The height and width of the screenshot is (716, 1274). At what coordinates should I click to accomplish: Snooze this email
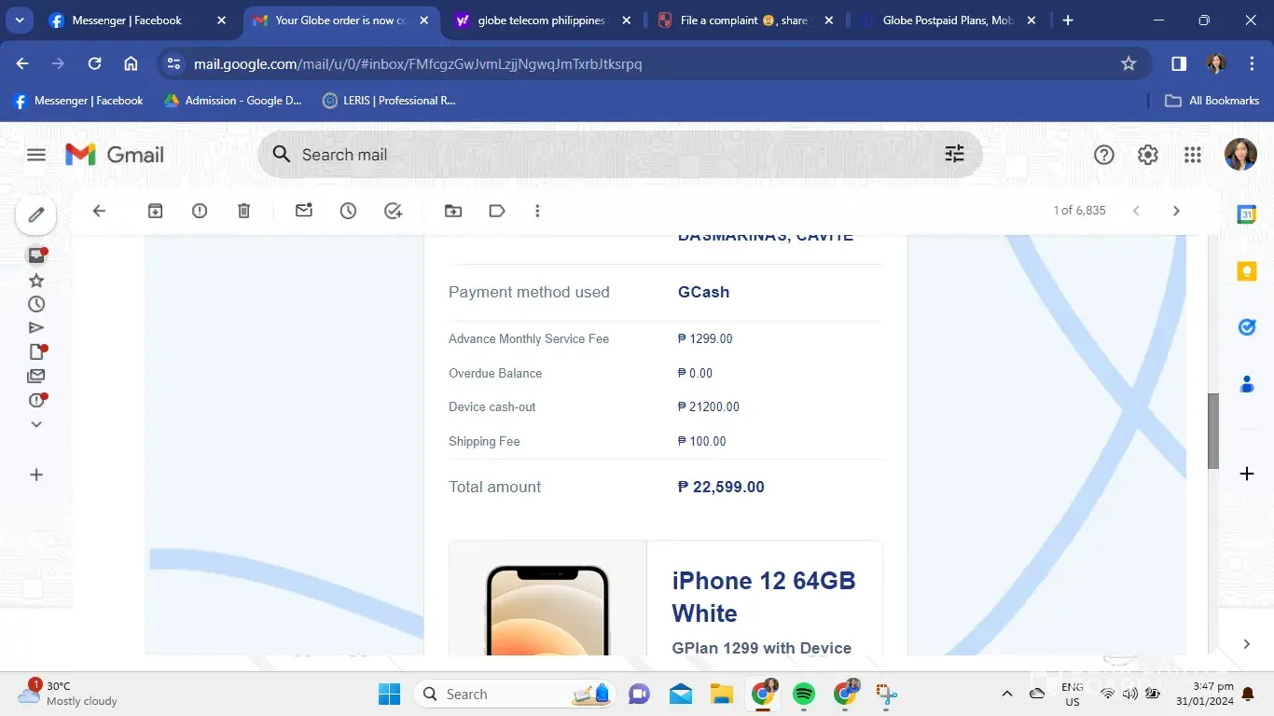click(x=348, y=211)
